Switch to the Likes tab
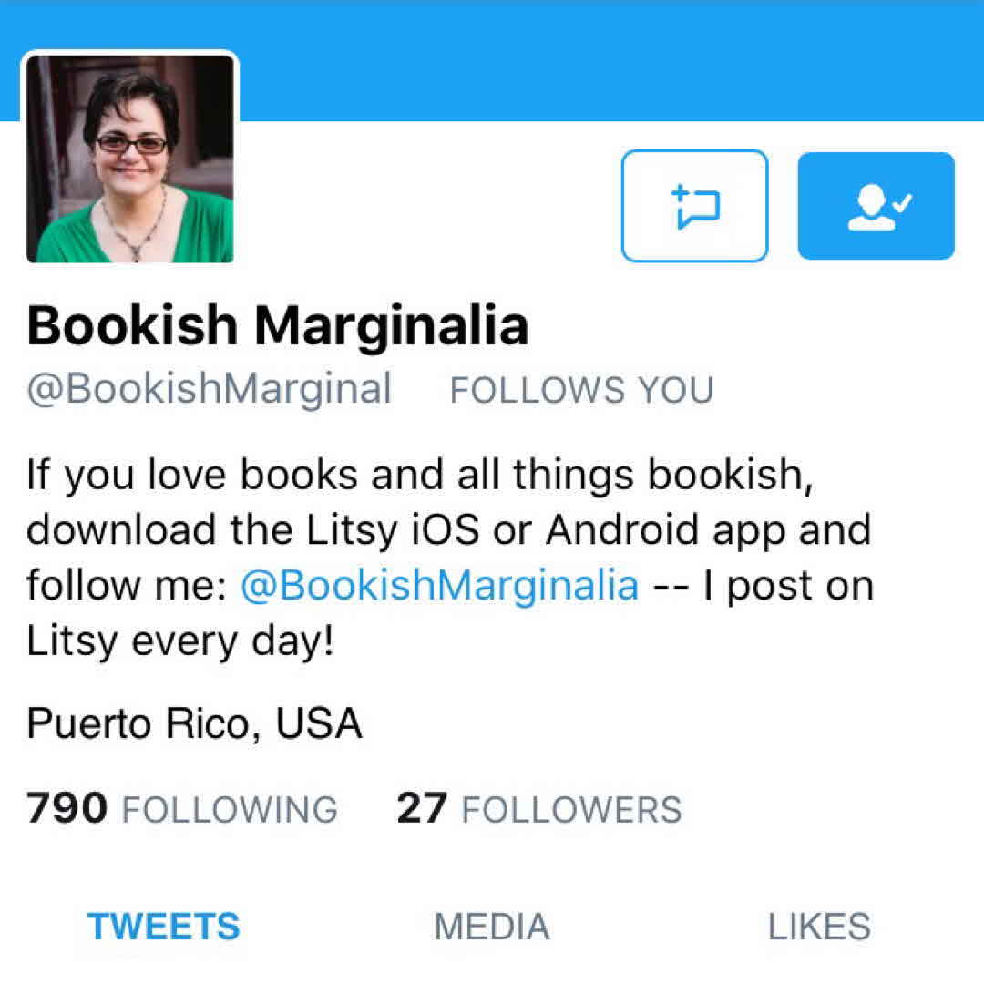The width and height of the screenshot is (984, 984). tap(820, 927)
